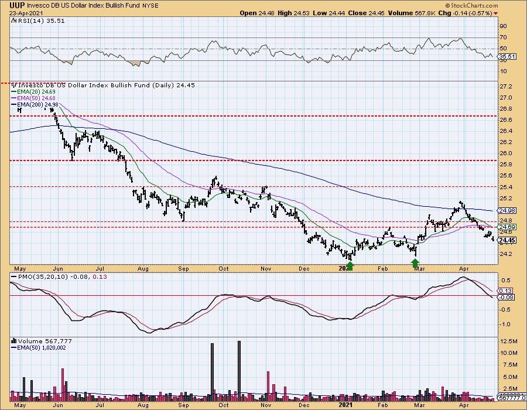Click the RSI(14) 35.51 indicator label
The width and height of the screenshot is (527, 410).
(x=38, y=21)
